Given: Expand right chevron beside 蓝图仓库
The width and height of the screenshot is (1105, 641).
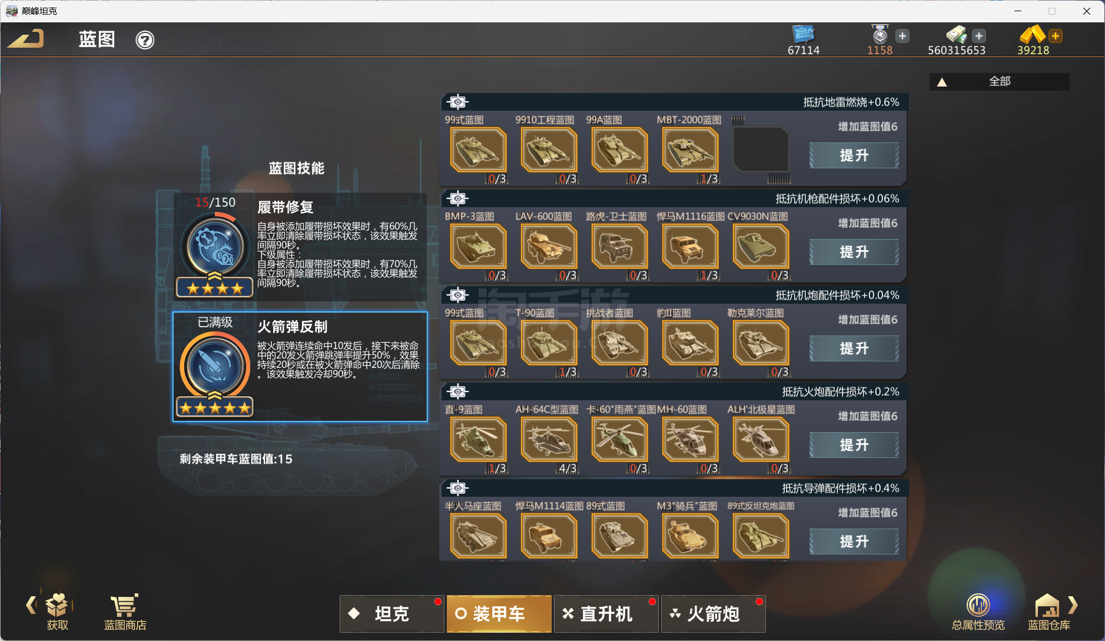Looking at the screenshot, I should tap(1073, 605).
